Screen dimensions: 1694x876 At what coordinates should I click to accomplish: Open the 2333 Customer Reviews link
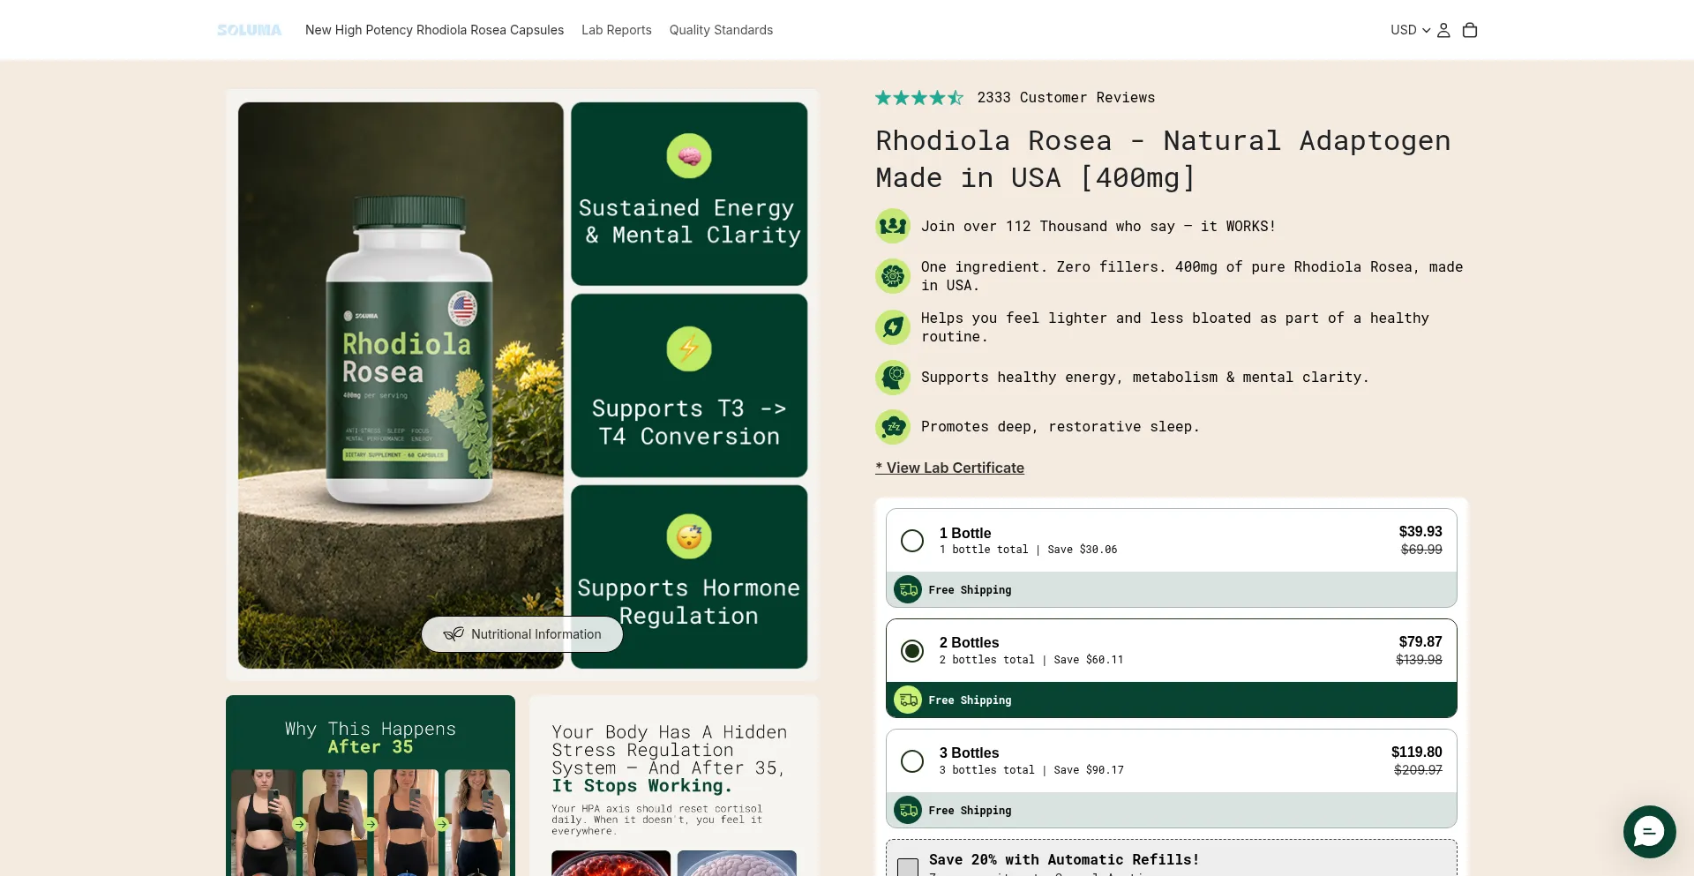[1066, 98]
